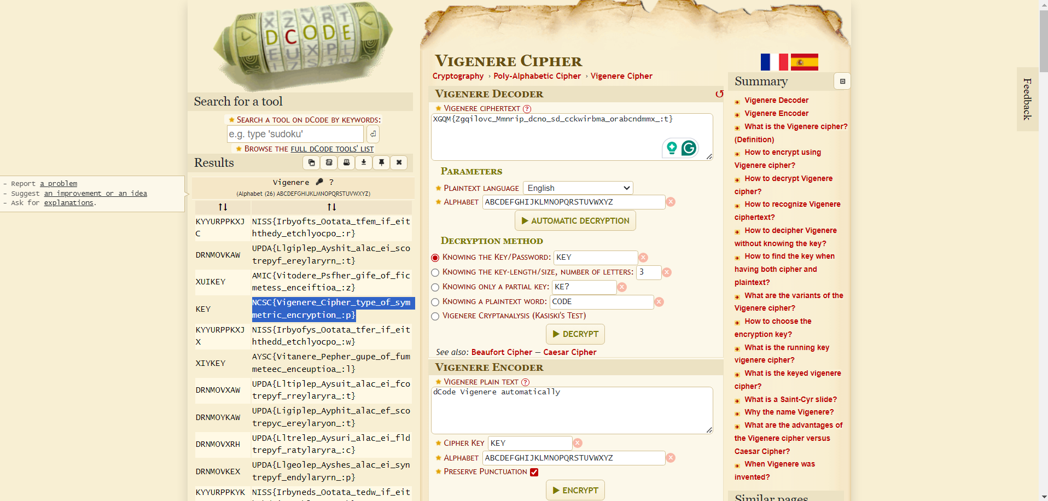The image size is (1048, 501).
Task: Click the clear X beside the KEY field
Action: click(x=643, y=257)
